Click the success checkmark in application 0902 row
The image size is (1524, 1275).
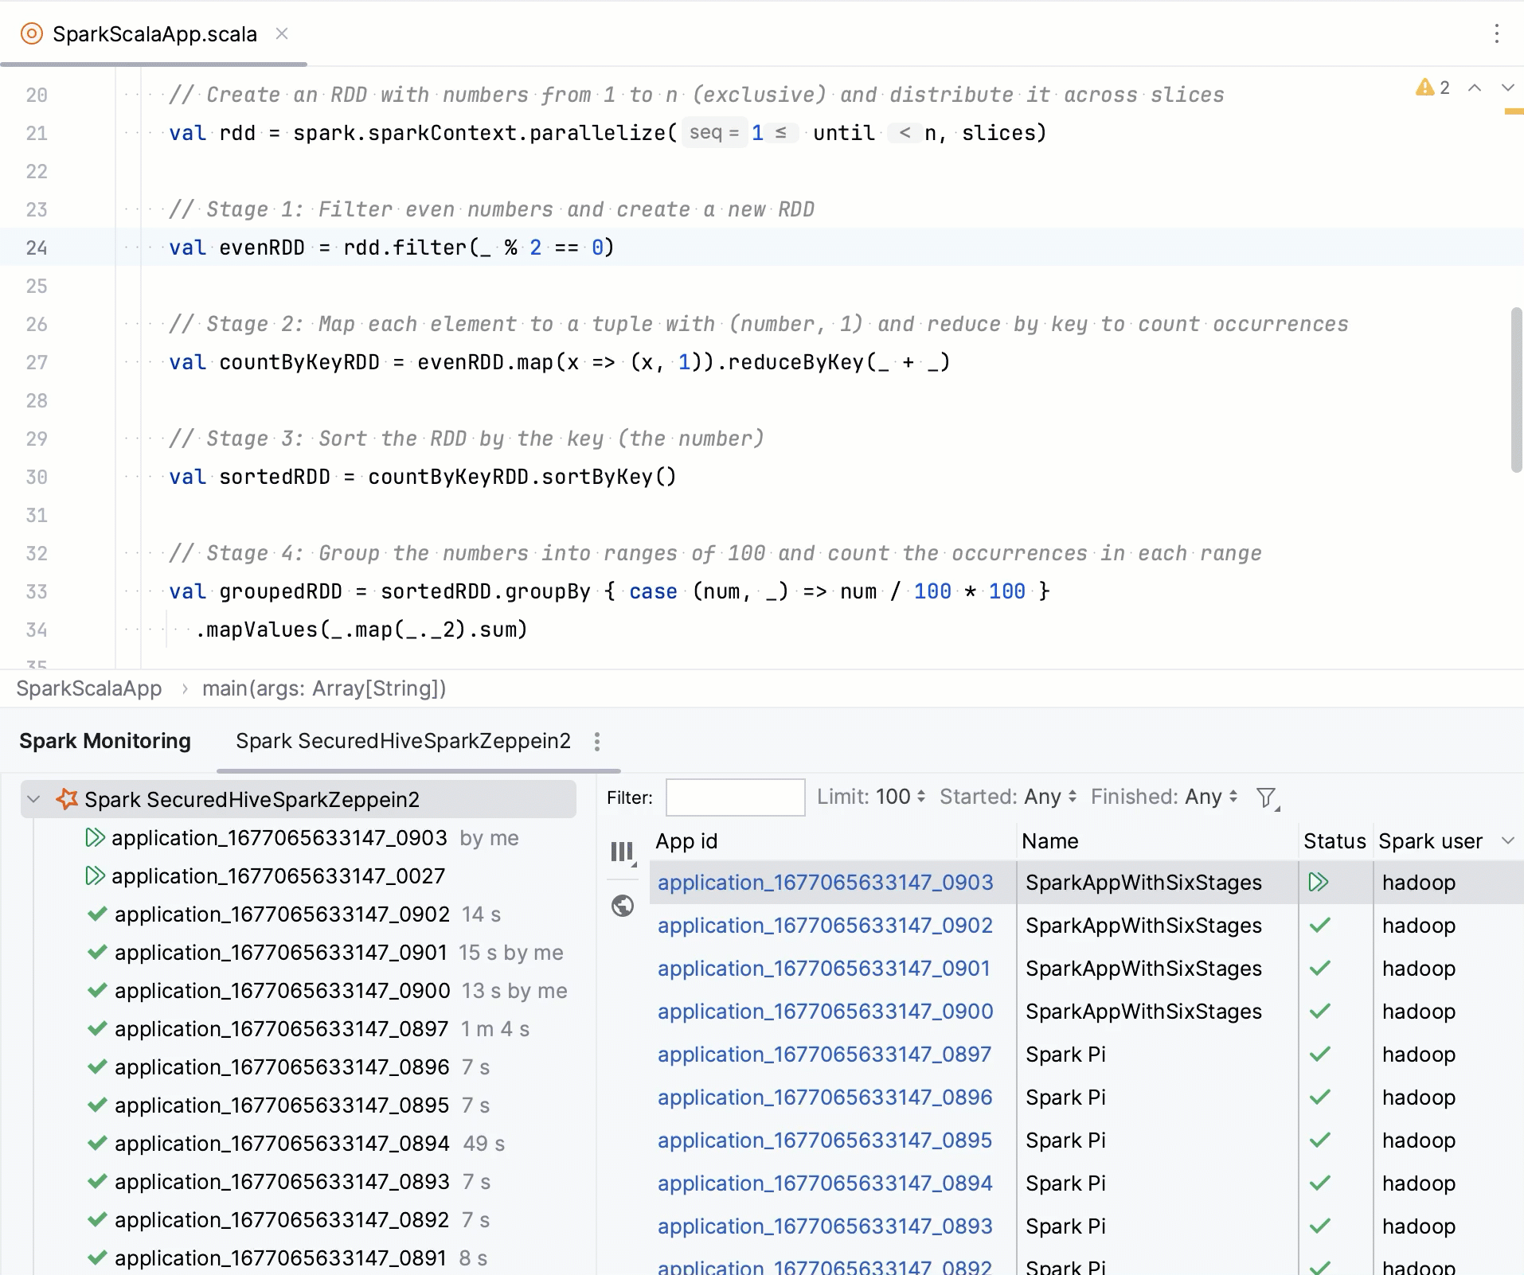[x=1320, y=925]
